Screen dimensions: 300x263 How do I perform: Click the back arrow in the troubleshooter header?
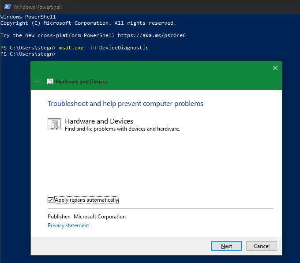pyautogui.click(x=37, y=81)
